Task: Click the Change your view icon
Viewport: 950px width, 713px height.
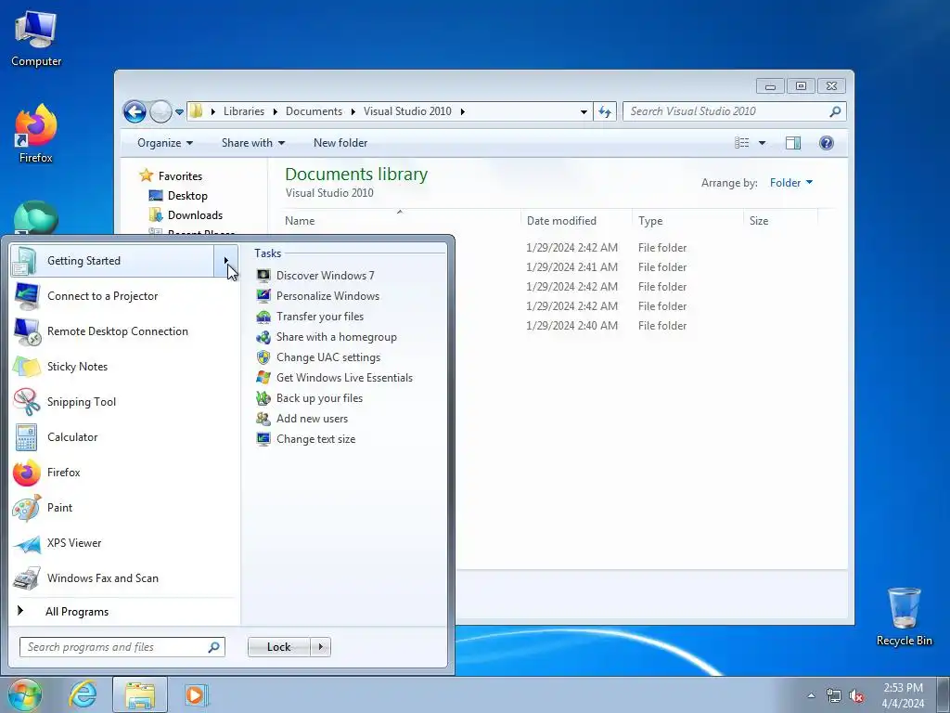Action: 741,143
